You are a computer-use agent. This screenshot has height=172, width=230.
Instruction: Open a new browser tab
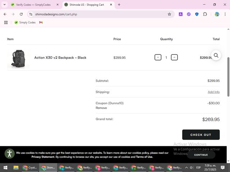coord(119,5)
